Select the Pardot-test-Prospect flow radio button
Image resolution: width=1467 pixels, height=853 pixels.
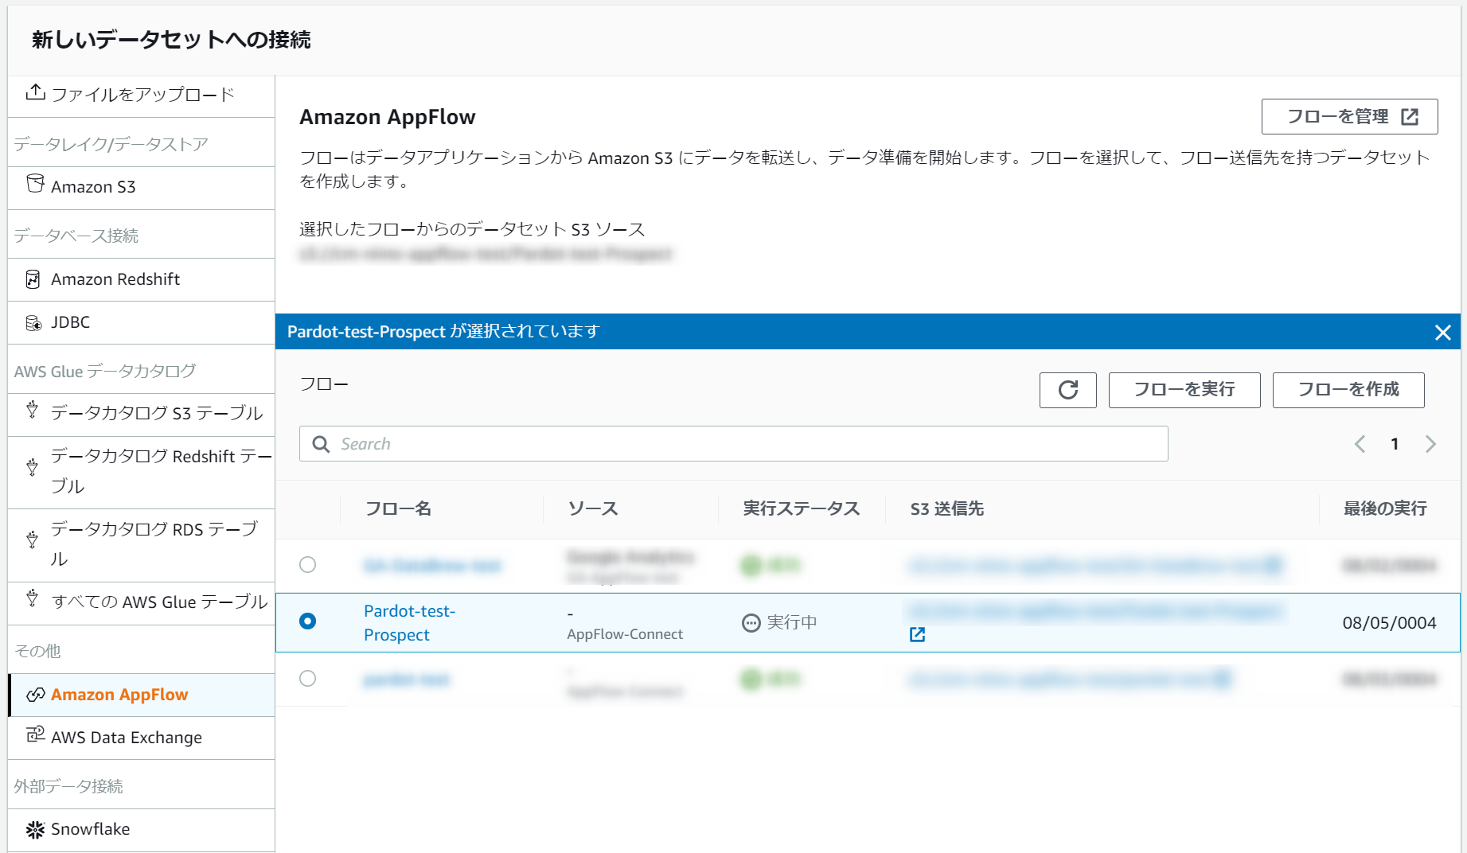308,622
